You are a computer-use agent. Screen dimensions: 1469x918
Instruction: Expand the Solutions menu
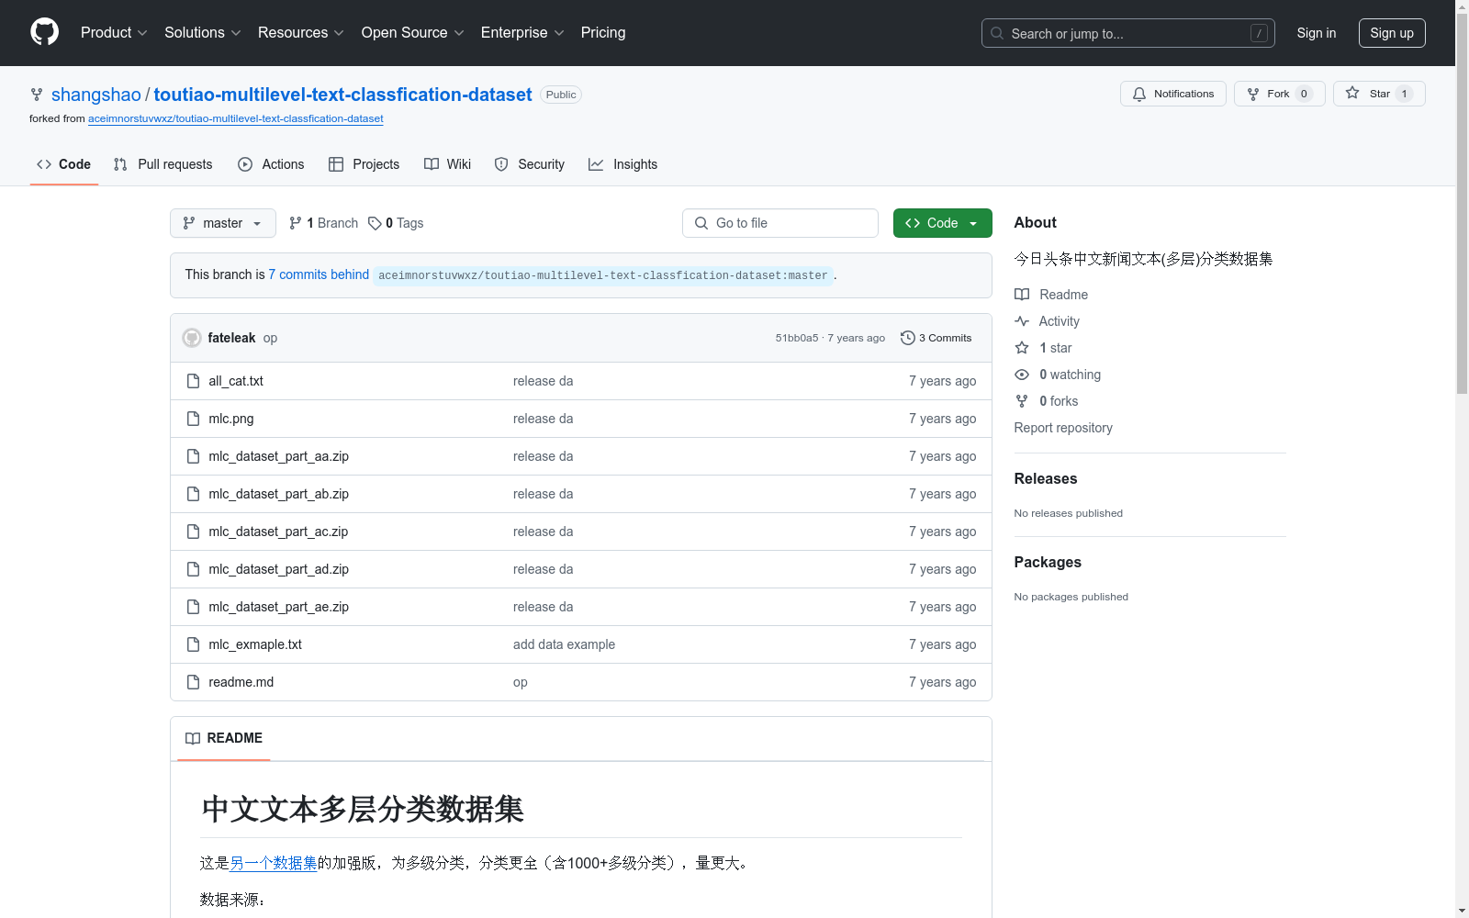coord(203,33)
